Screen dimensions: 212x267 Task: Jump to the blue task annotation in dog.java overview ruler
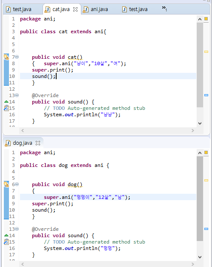(x=206, y=229)
